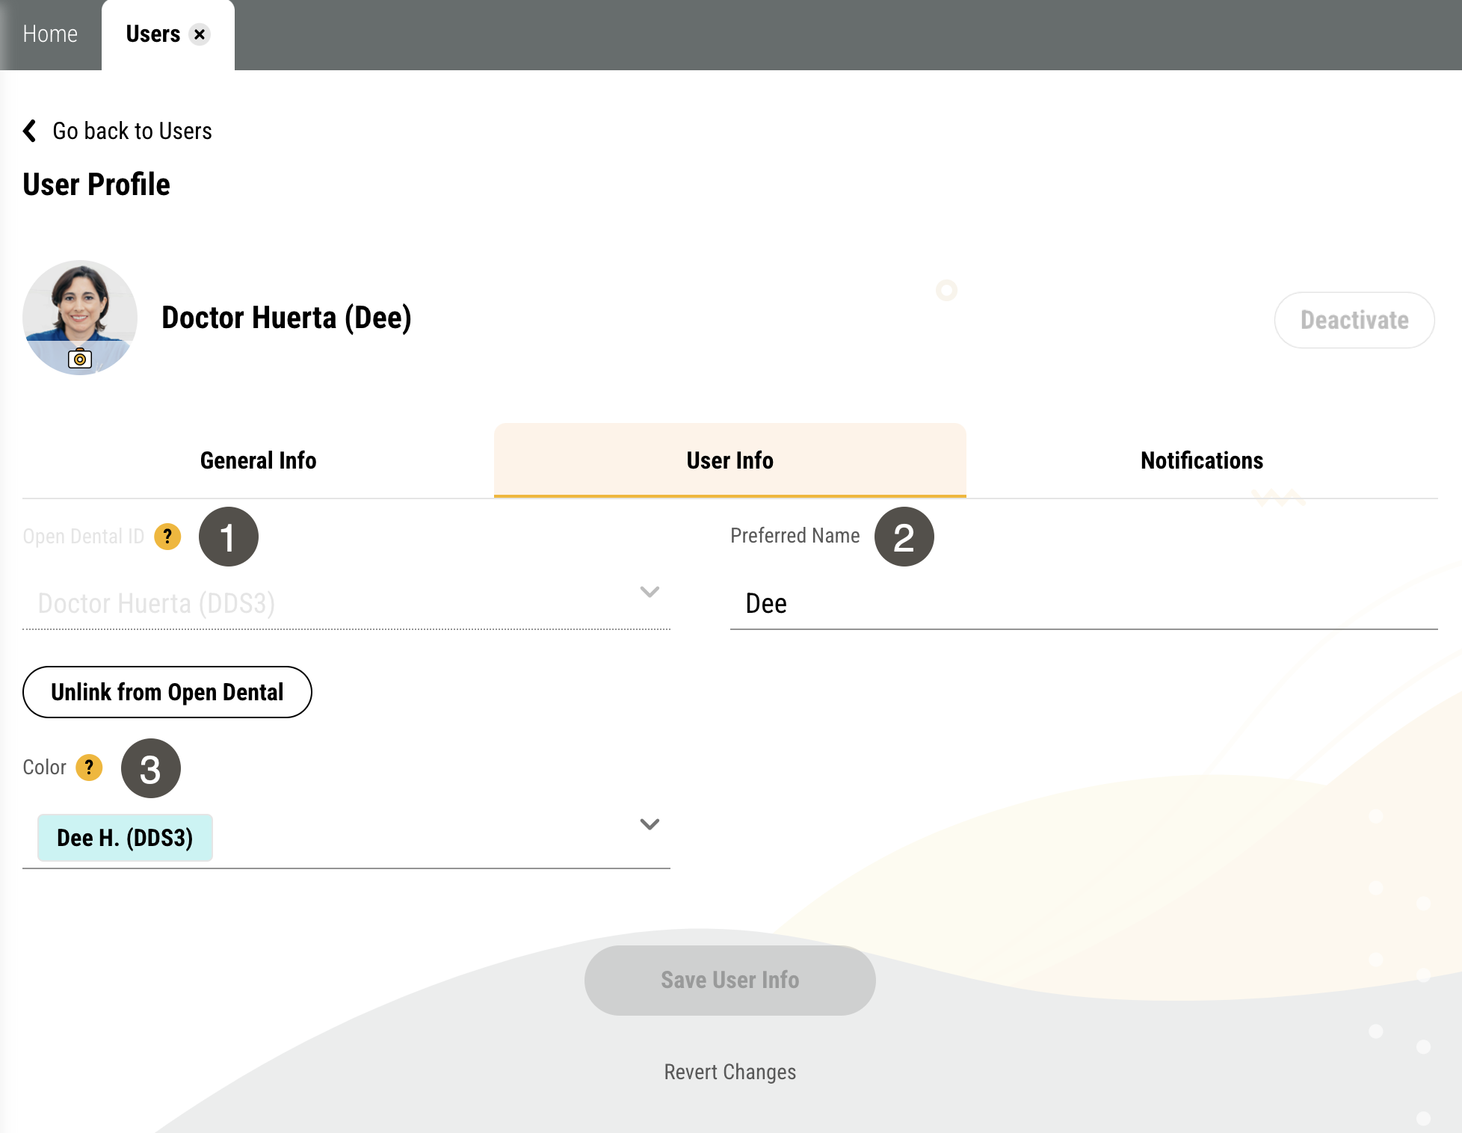
Task: Expand the Color dropdown arrow
Action: 650,824
